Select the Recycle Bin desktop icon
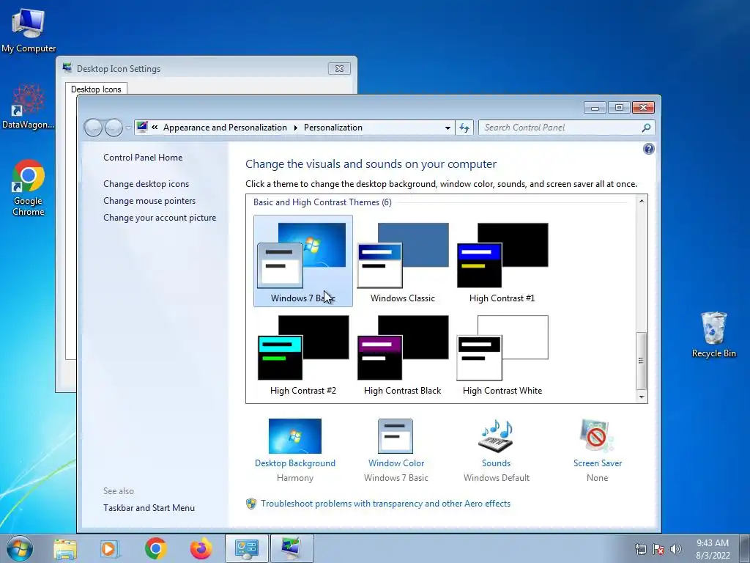 coord(713,334)
